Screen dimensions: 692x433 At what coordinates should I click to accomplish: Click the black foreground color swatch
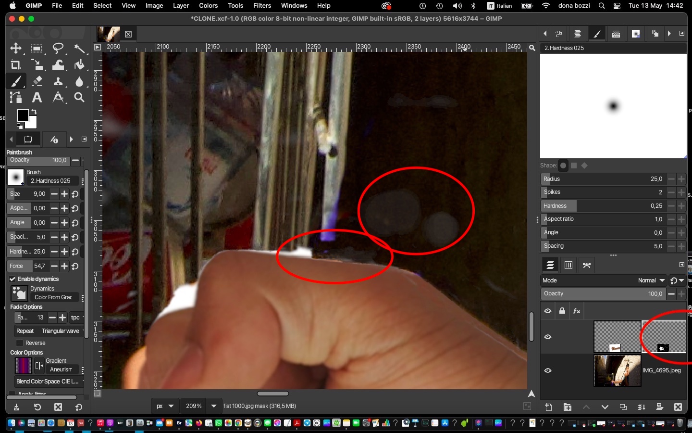click(22, 115)
